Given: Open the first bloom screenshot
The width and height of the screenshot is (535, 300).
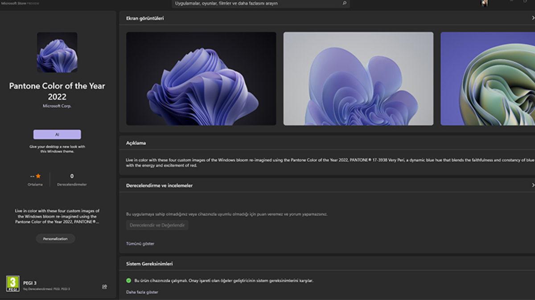Looking at the screenshot, I should (201, 79).
